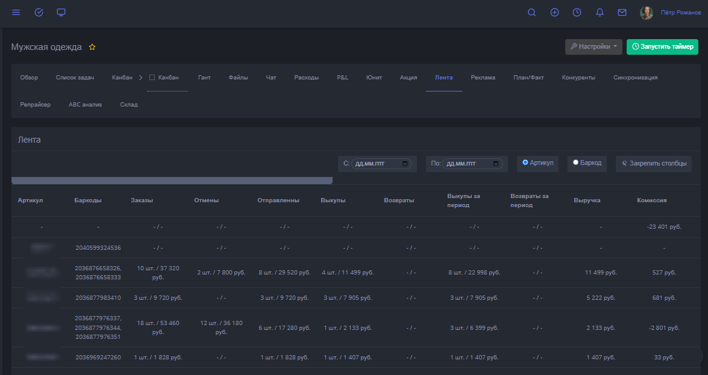
Task: Expand the chevron next to Канбан
Action: [140, 78]
